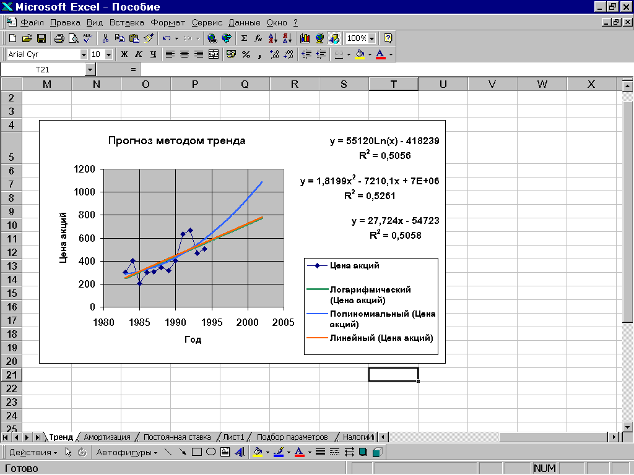
Task: Select row header 21
Action: [x=11, y=375]
